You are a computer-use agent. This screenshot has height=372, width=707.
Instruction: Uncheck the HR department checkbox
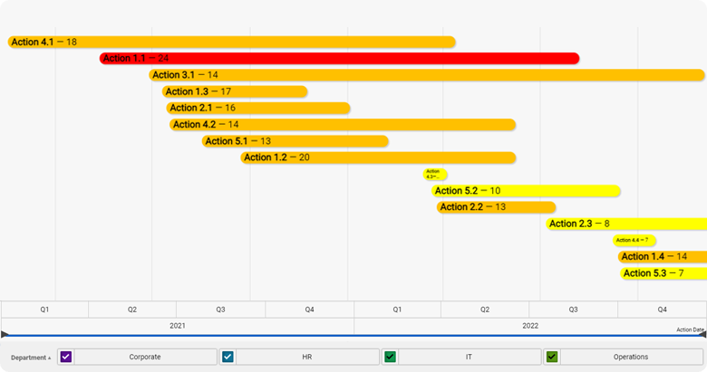click(x=228, y=357)
